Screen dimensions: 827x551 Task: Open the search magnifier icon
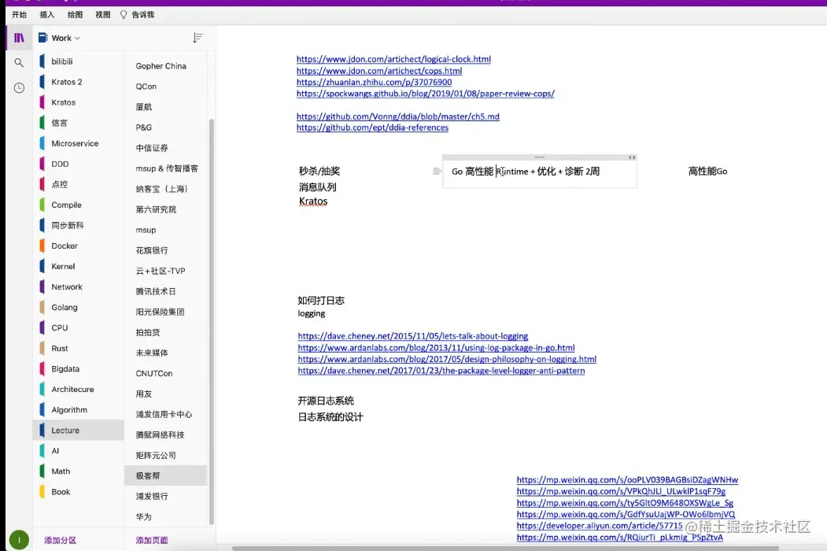pos(19,63)
